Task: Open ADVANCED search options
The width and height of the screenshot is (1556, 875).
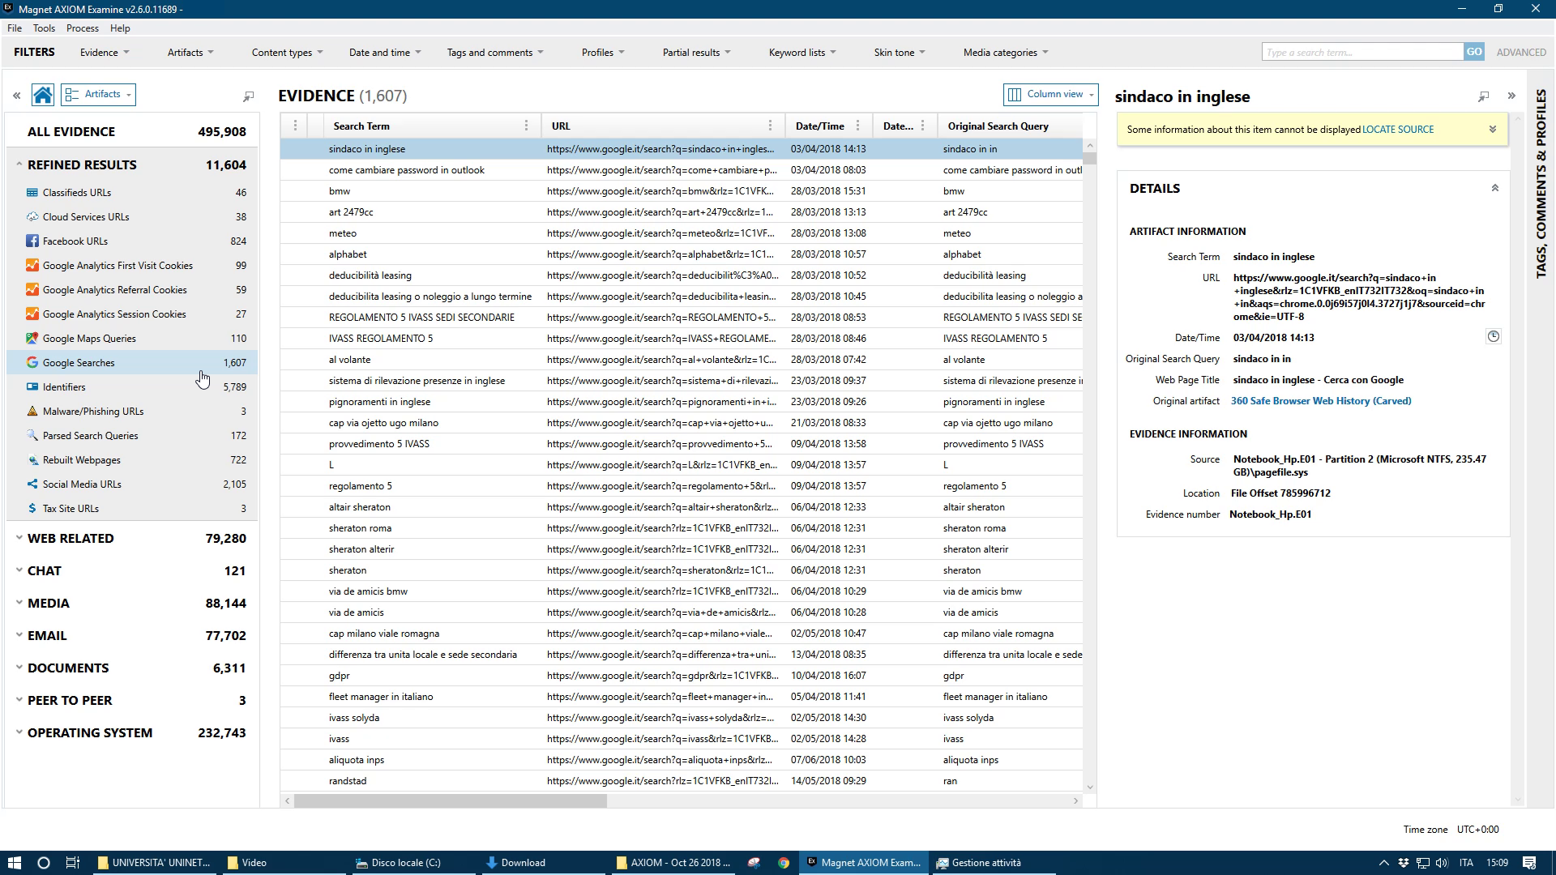Action: (1521, 53)
